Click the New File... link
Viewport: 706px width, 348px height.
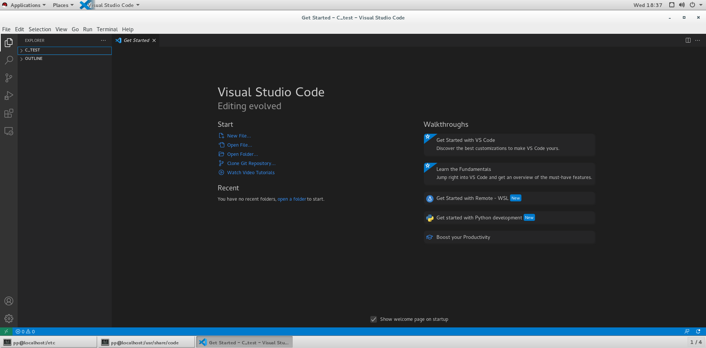(x=239, y=136)
